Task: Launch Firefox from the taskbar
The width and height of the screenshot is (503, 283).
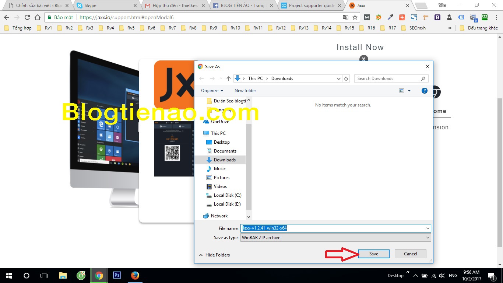Action: click(135, 275)
